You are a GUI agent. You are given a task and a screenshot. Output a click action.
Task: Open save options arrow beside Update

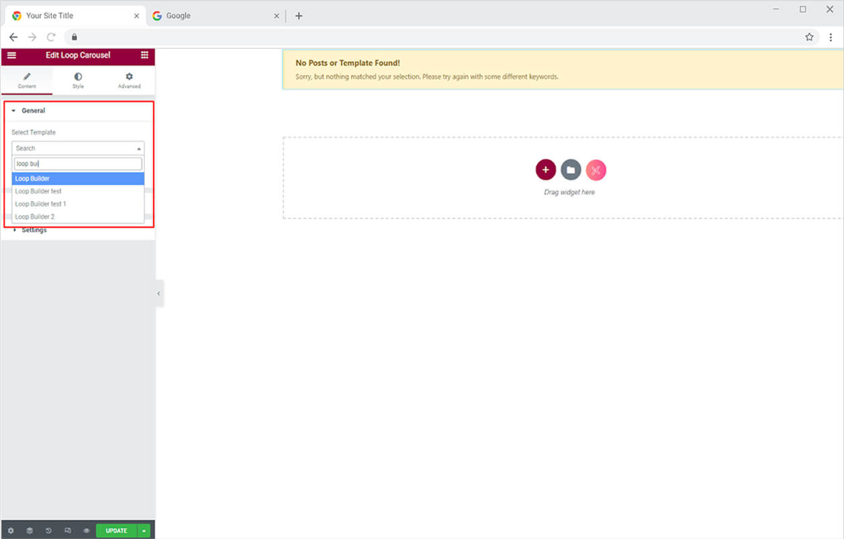144,530
